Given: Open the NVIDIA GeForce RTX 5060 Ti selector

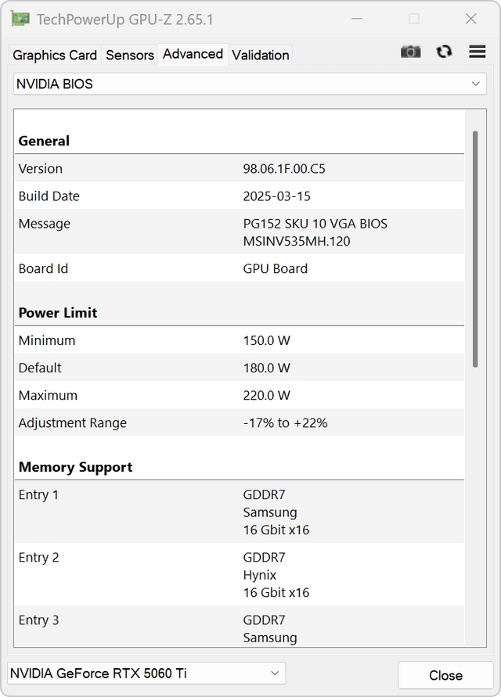Looking at the screenshot, I should [146, 673].
